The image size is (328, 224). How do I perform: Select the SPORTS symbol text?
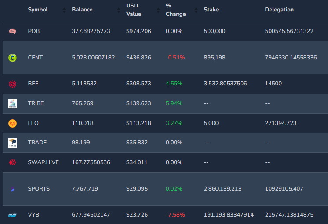tap(39, 189)
